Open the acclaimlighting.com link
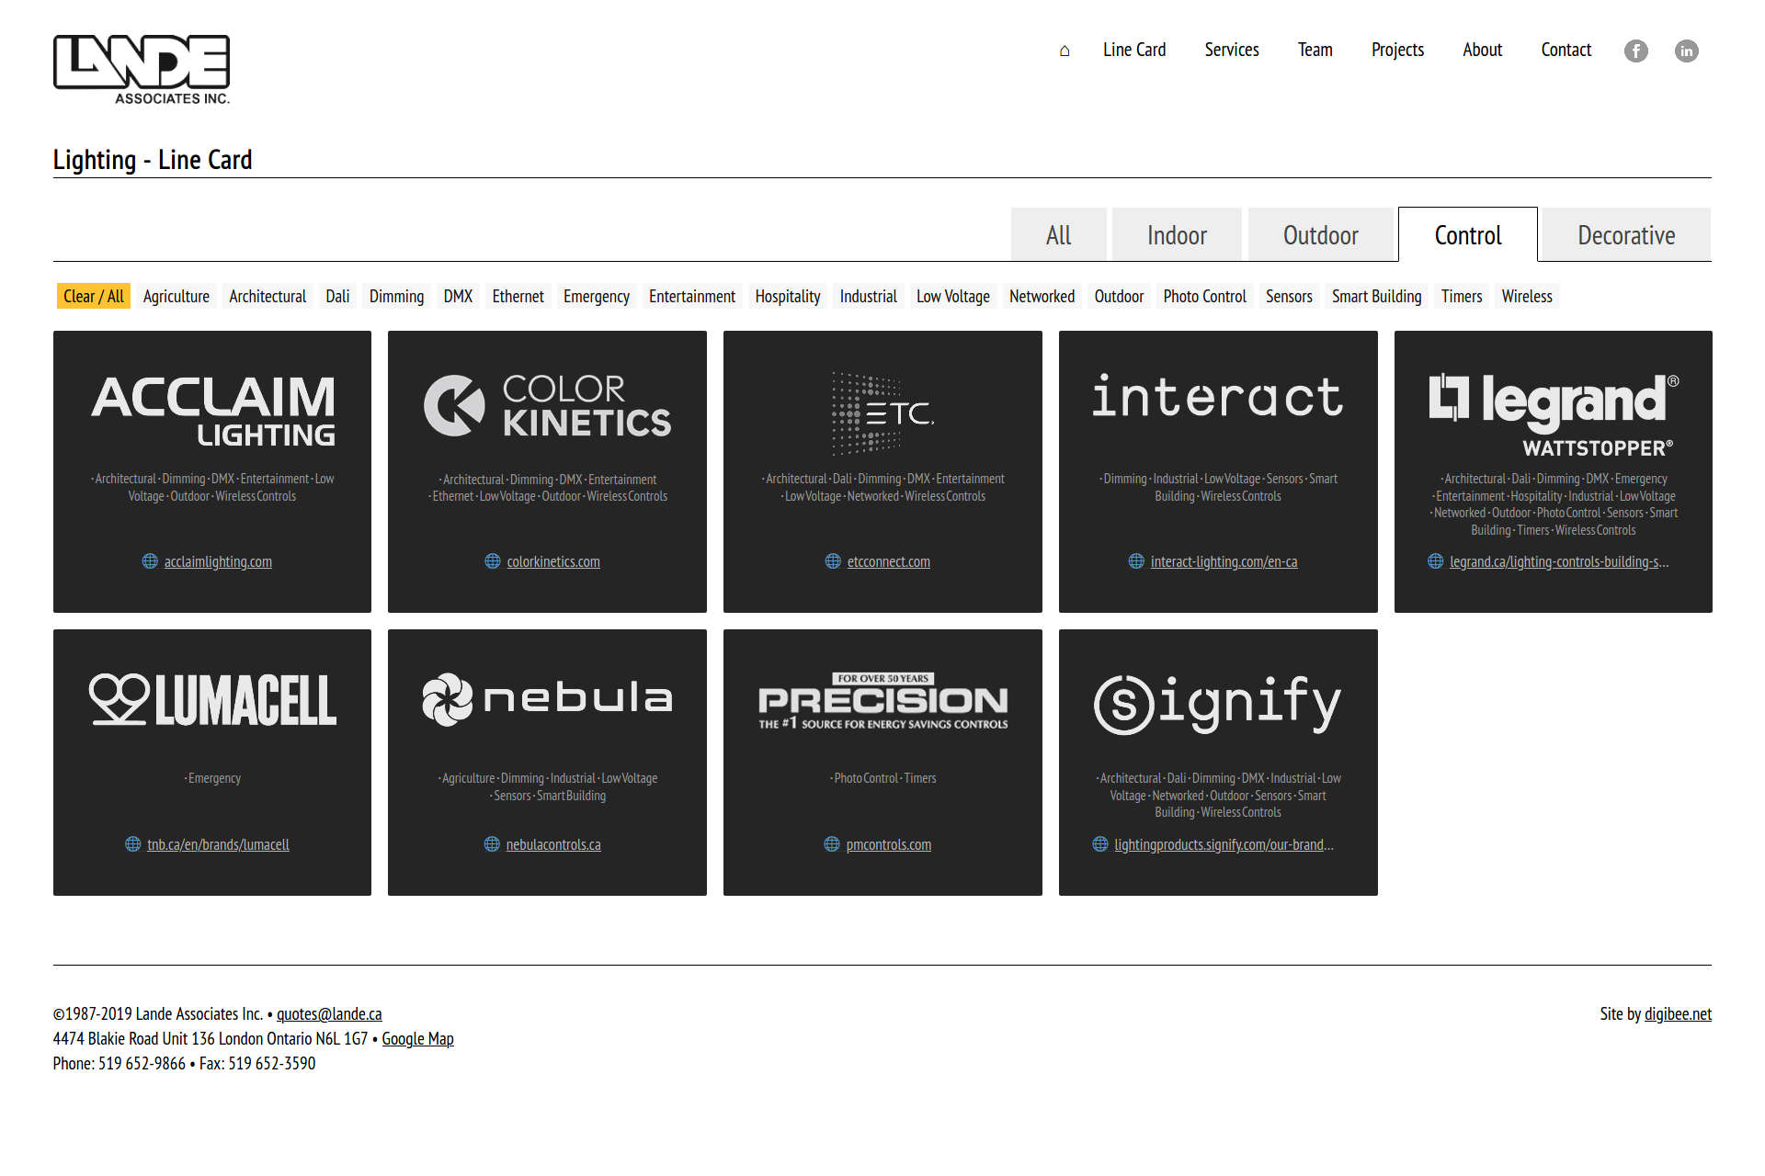Screen dimensions: 1765x1176 point(218,561)
